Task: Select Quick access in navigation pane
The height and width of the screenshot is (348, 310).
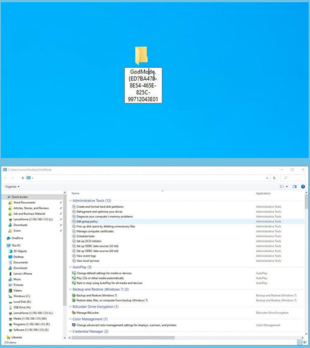Action: [x=20, y=197]
